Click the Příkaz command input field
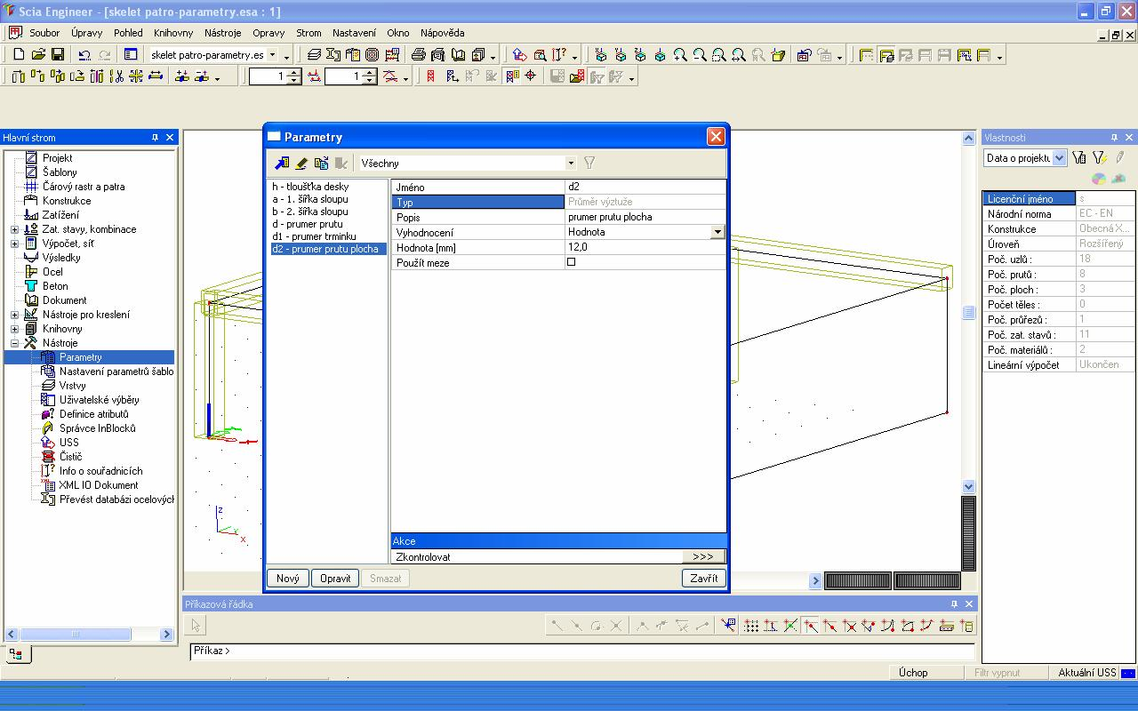Screen dimensions: 1138x711 [x=582, y=651]
